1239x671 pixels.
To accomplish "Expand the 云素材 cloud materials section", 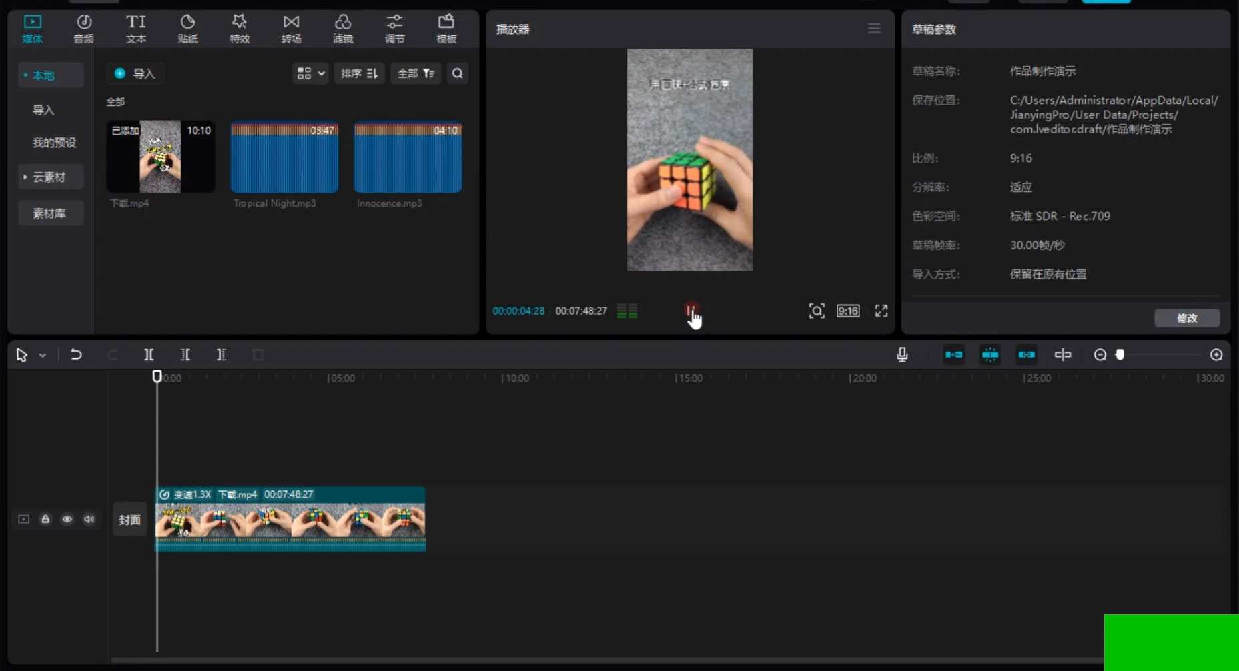I will pos(50,177).
